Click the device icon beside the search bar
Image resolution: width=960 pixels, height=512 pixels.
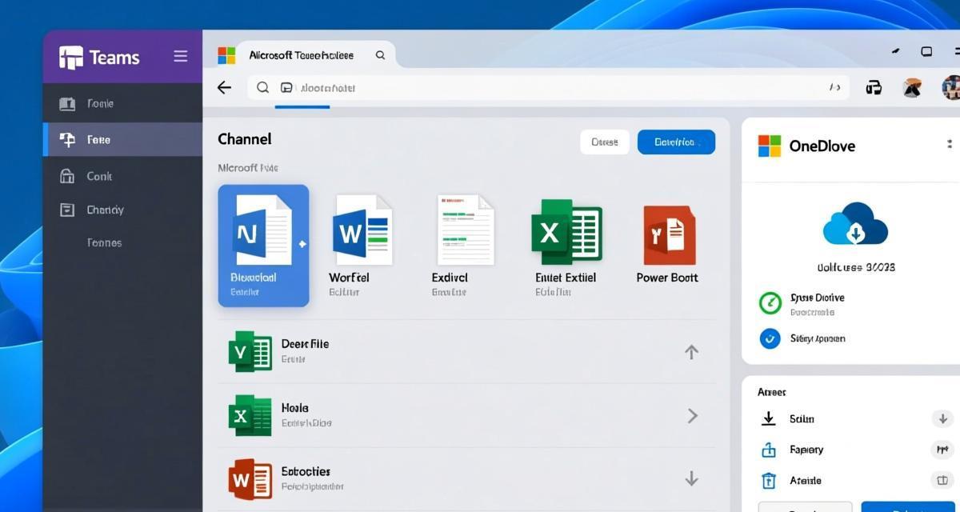coord(874,88)
